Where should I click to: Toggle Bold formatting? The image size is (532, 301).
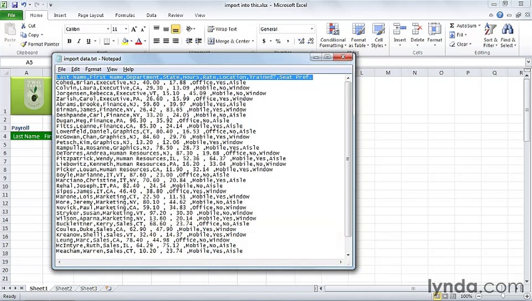point(69,41)
